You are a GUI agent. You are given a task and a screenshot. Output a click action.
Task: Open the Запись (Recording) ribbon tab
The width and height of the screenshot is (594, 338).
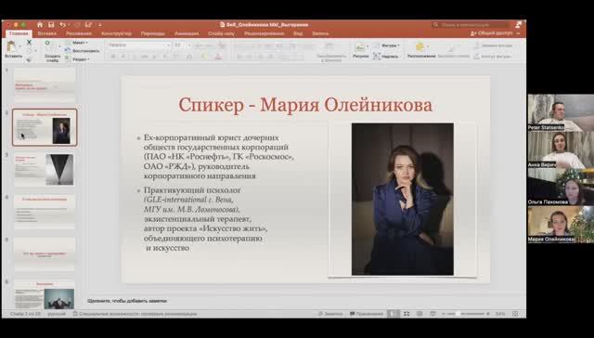320,33
